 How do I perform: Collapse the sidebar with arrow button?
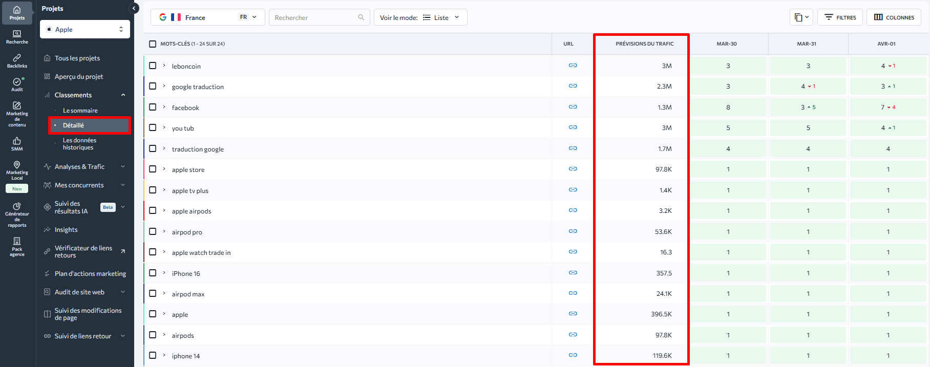(x=134, y=8)
